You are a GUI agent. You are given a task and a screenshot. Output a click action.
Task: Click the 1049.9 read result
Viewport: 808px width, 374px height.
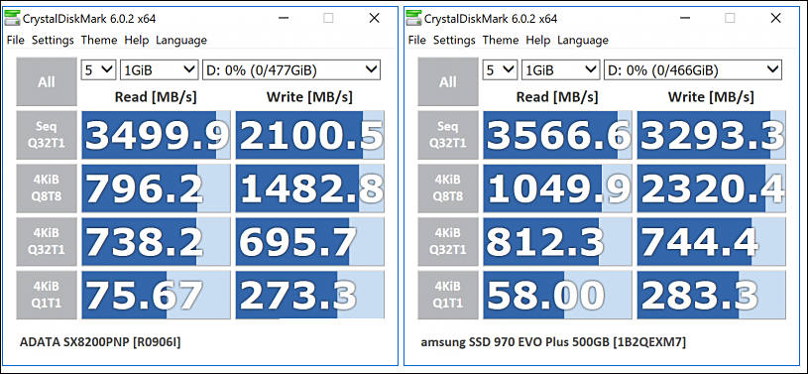(557, 188)
